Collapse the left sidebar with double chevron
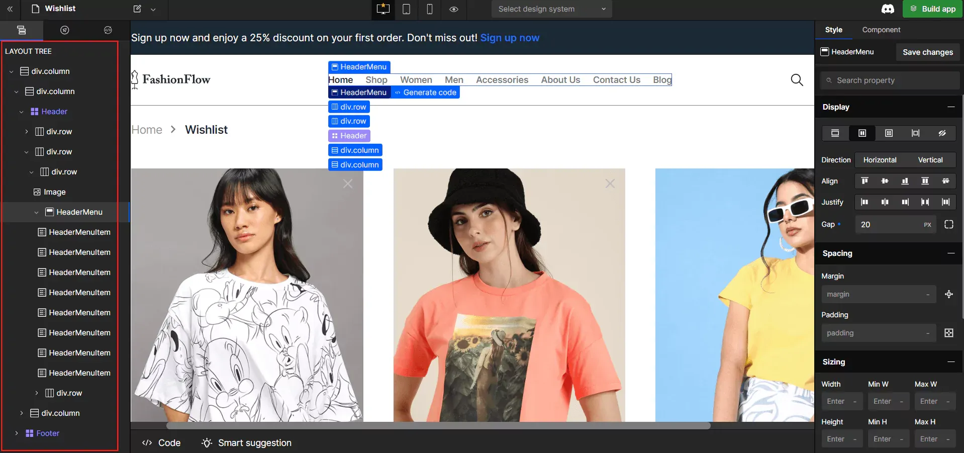The width and height of the screenshot is (964, 453). pos(10,9)
